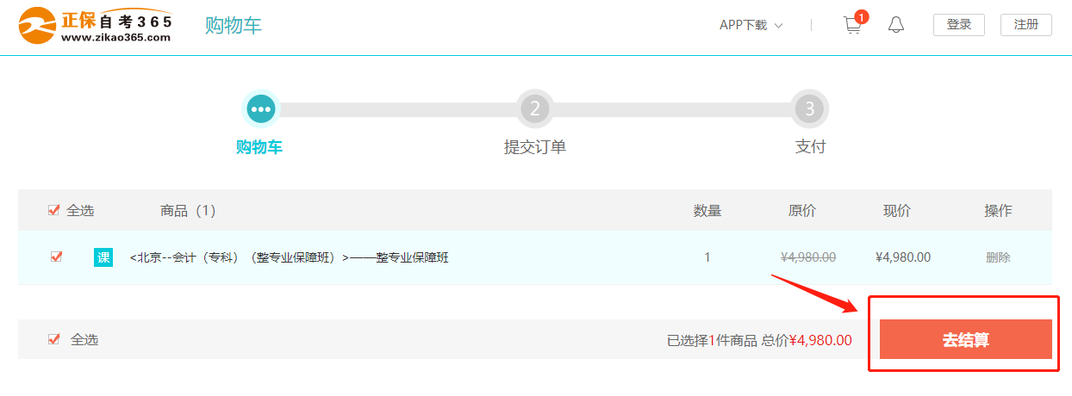Click the 登录 login button

click(959, 25)
